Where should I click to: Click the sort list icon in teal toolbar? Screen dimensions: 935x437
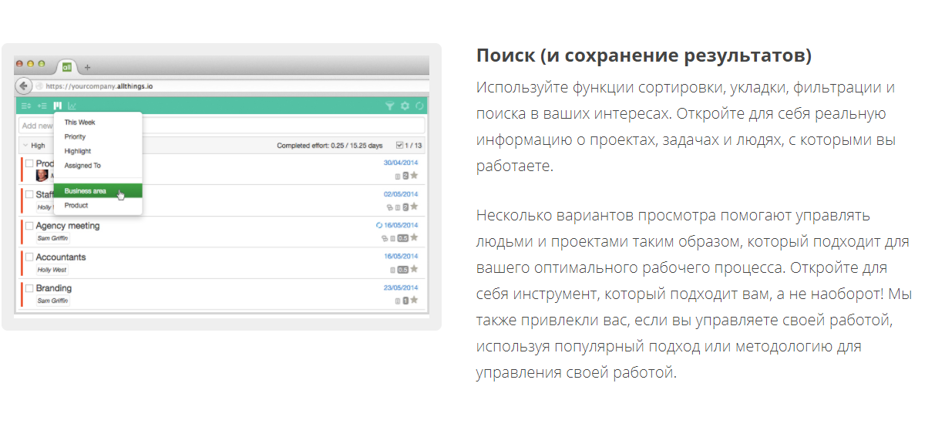[26, 106]
